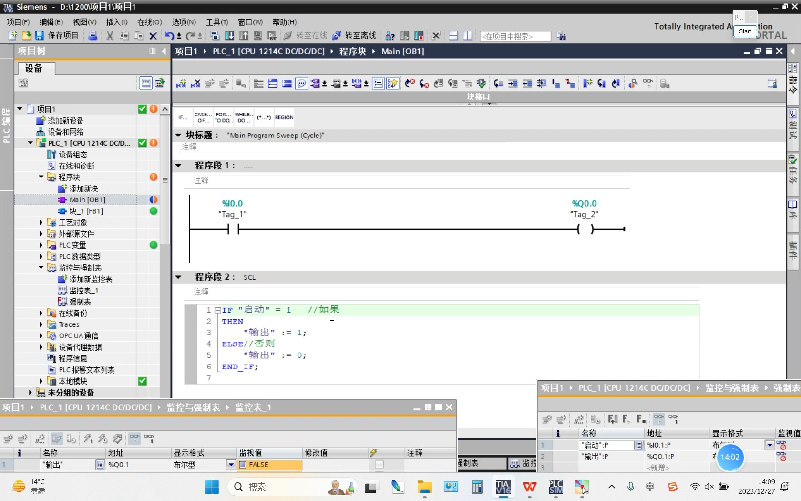Insert IF instruction from favorites bar
801x501 pixels.
(183, 117)
